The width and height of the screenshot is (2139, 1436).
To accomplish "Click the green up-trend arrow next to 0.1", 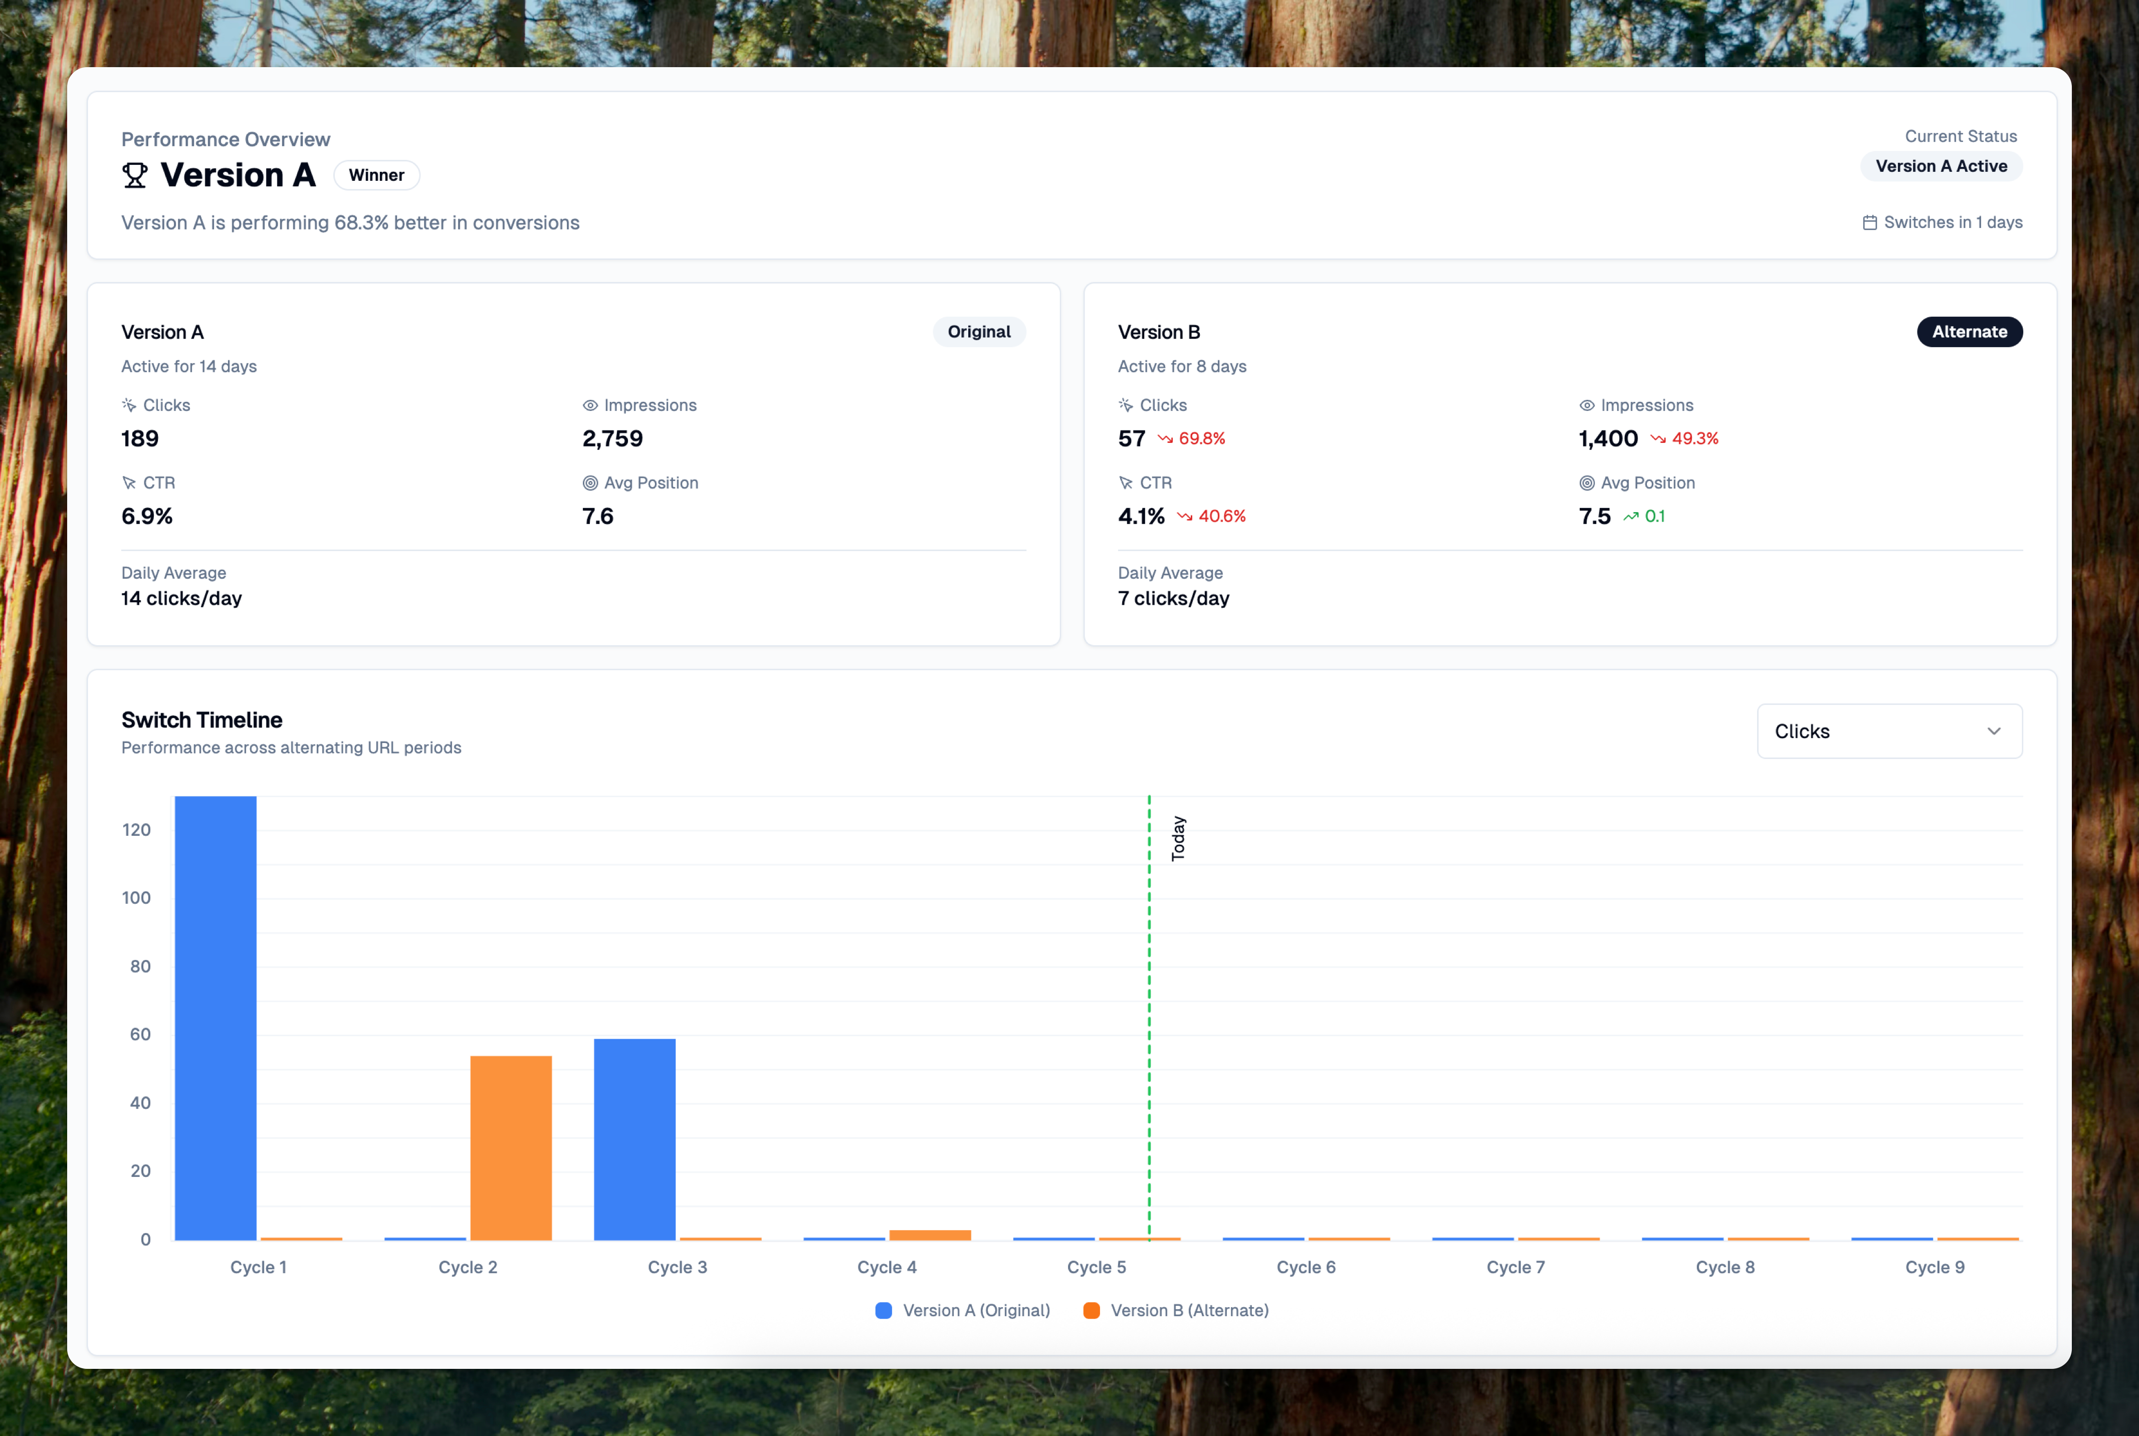I will (1631, 517).
